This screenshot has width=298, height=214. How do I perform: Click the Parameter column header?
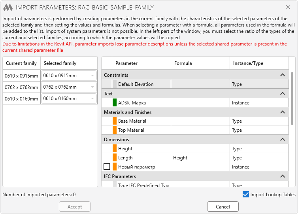click(141, 63)
